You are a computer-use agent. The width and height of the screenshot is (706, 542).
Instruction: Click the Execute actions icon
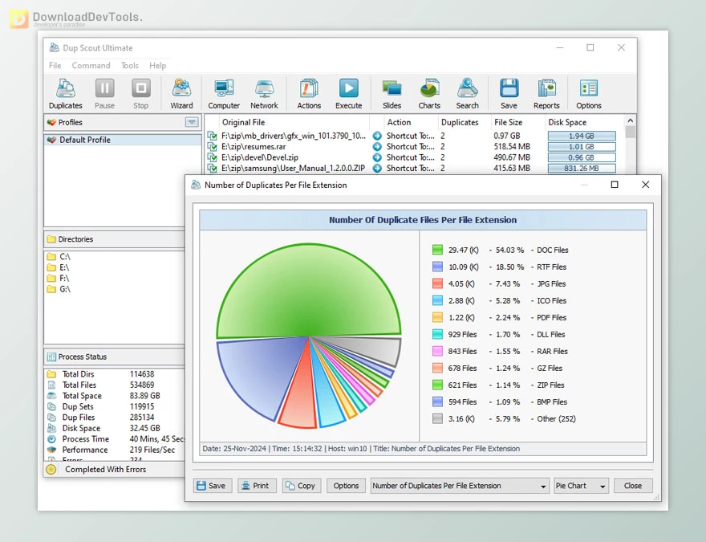click(348, 91)
